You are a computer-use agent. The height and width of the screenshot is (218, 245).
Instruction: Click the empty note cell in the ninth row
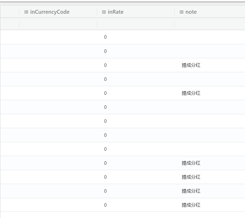tap(210, 149)
